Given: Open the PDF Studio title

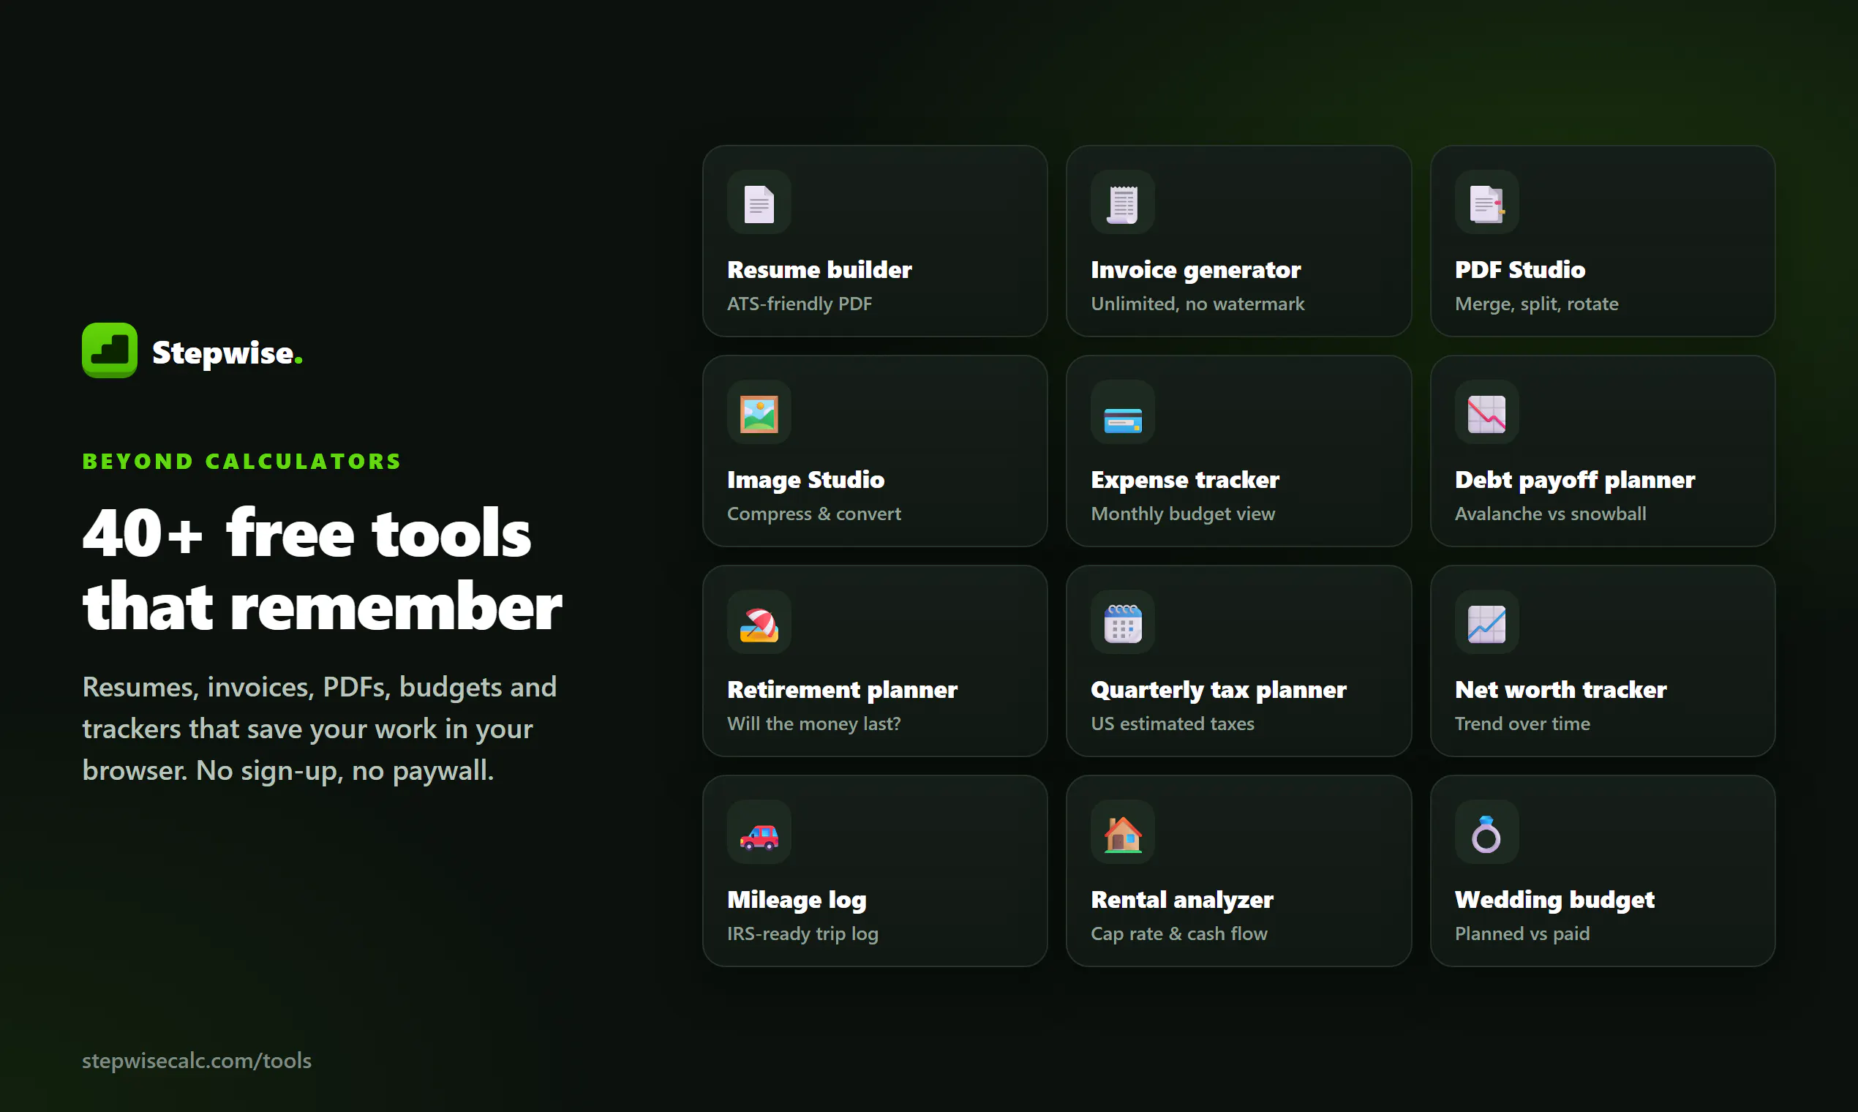Looking at the screenshot, I should coord(1519,270).
